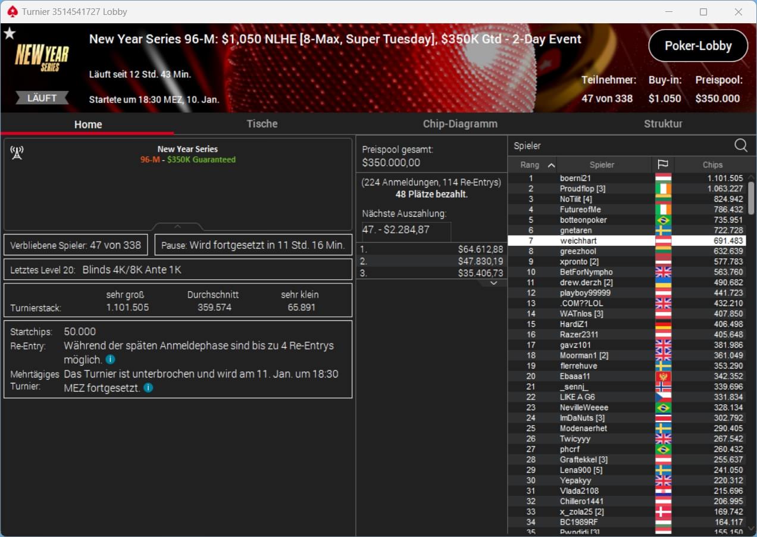Toggle Rang column sort arrow

coord(551,165)
